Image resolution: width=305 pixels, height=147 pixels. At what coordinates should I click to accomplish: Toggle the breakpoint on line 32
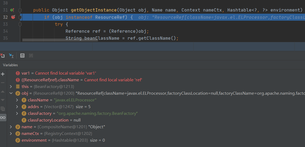point(13,17)
